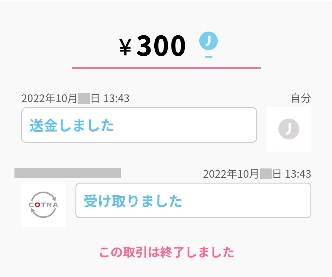Tap the pink horizontal divider line
The width and height of the screenshot is (332, 277).
(x=166, y=67)
